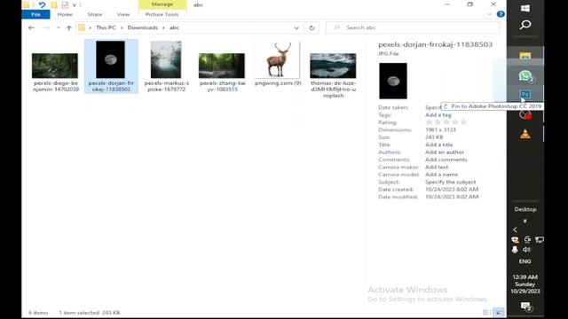This screenshot has width=568, height=319.
Task: Set rating to one star
Action: pyautogui.click(x=430, y=122)
